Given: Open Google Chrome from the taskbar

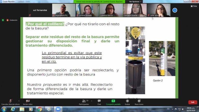Looking at the screenshot, I should point(40,109).
